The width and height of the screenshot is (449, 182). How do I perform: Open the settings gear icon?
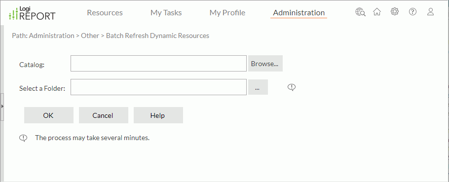395,12
